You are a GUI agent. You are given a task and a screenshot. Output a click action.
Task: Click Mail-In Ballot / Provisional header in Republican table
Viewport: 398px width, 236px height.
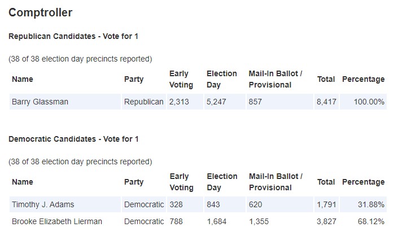275,79
